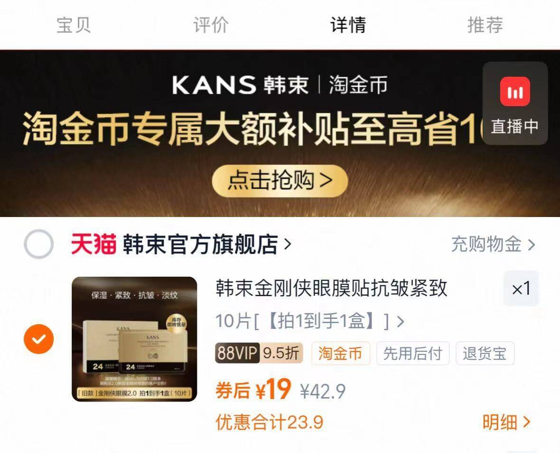
Task: Click the KANS 韩束 brand logo in banner
Action: click(x=240, y=85)
